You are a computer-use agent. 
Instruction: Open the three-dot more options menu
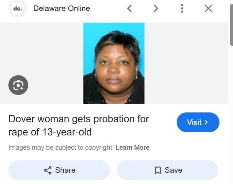pos(182,8)
